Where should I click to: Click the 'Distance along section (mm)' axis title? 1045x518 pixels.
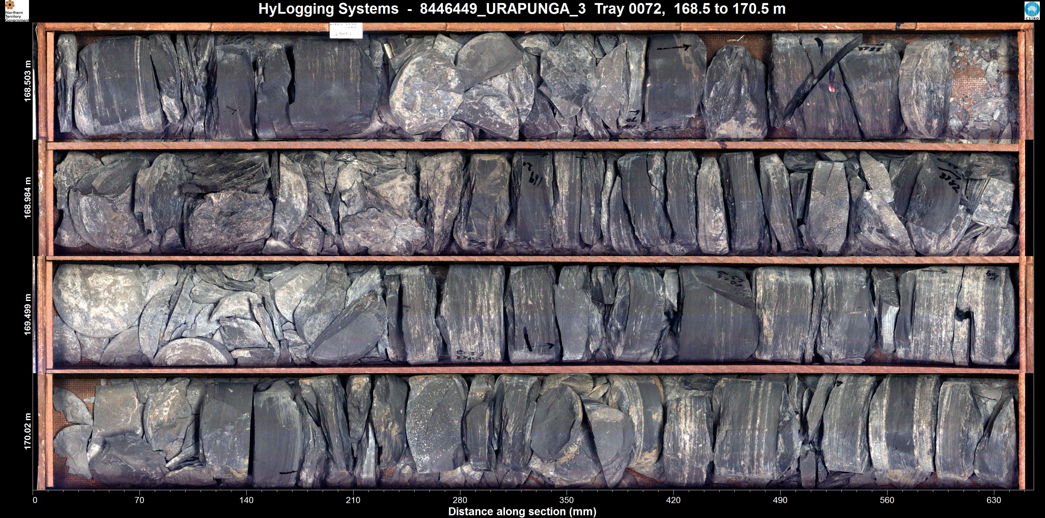pyautogui.click(x=522, y=512)
